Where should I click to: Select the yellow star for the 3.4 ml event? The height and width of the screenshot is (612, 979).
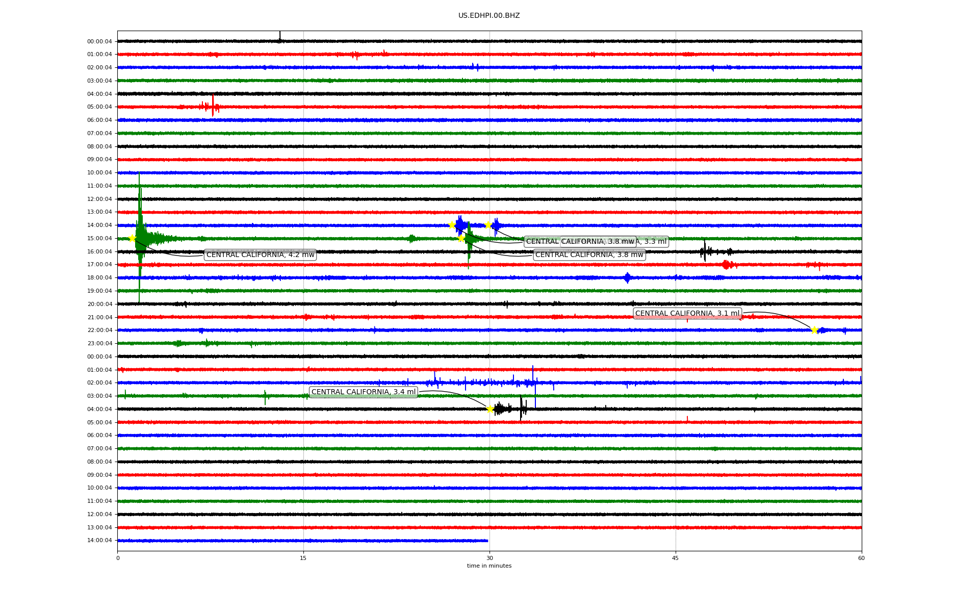[490, 409]
